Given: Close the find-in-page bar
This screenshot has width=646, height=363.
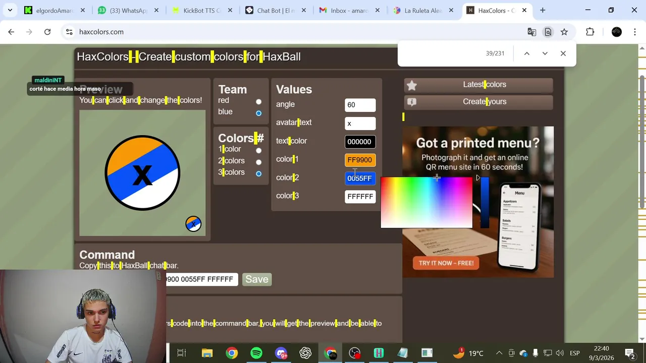Looking at the screenshot, I should [563, 53].
